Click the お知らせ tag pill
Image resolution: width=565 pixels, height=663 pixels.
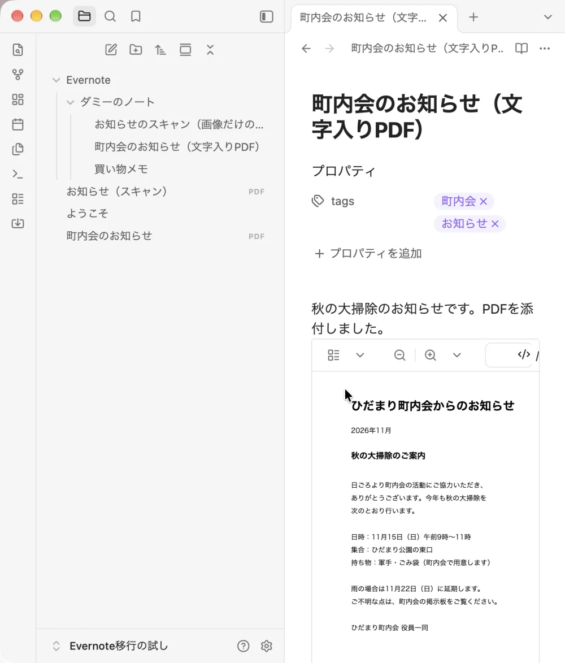click(x=464, y=224)
